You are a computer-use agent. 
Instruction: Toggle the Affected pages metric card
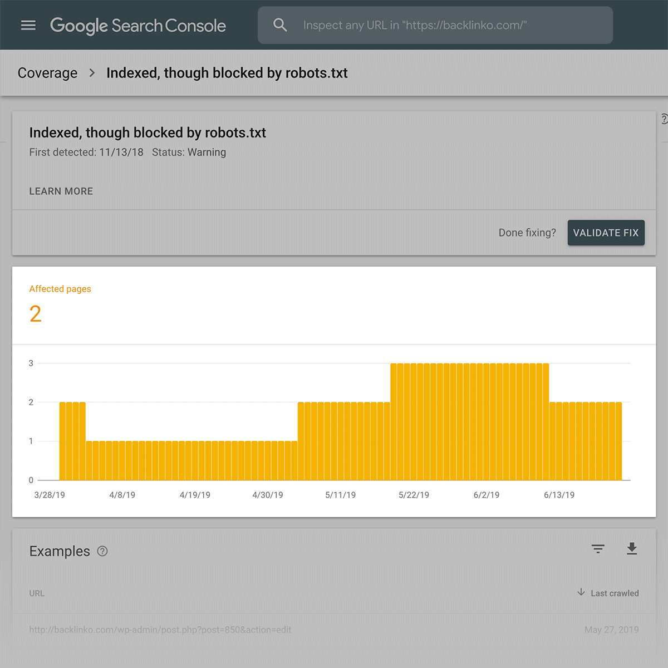[60, 303]
